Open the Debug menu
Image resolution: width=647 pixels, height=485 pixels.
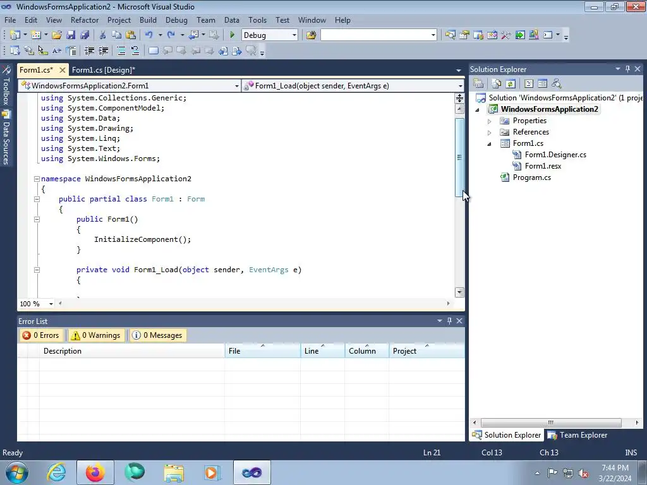[176, 20]
